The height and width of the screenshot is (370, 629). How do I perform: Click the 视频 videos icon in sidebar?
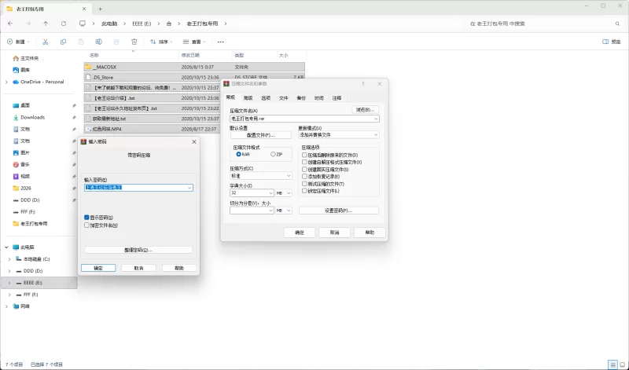tap(16, 177)
